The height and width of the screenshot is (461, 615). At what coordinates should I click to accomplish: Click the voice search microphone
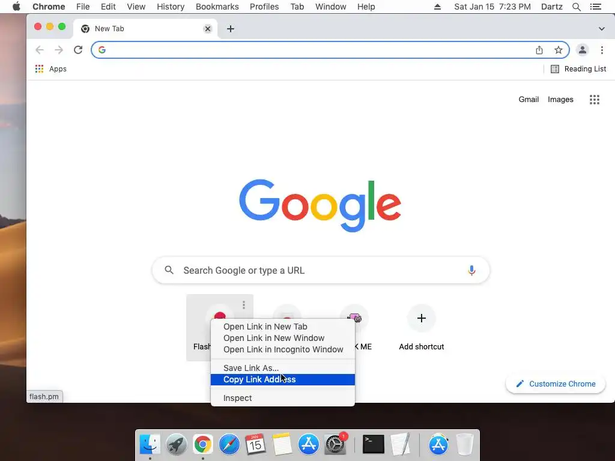[x=471, y=270]
